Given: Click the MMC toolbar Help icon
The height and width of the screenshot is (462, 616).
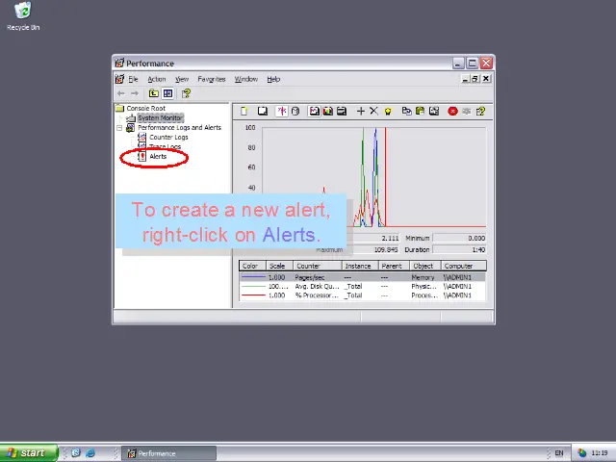Looking at the screenshot, I should coord(186,93).
